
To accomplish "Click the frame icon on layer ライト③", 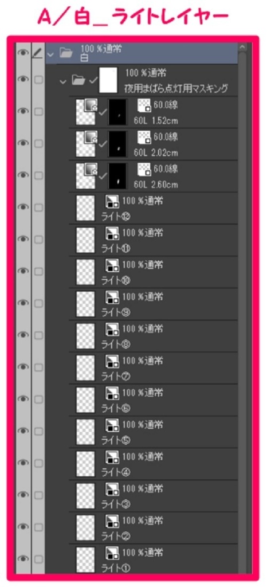I will [x=111, y=488].
